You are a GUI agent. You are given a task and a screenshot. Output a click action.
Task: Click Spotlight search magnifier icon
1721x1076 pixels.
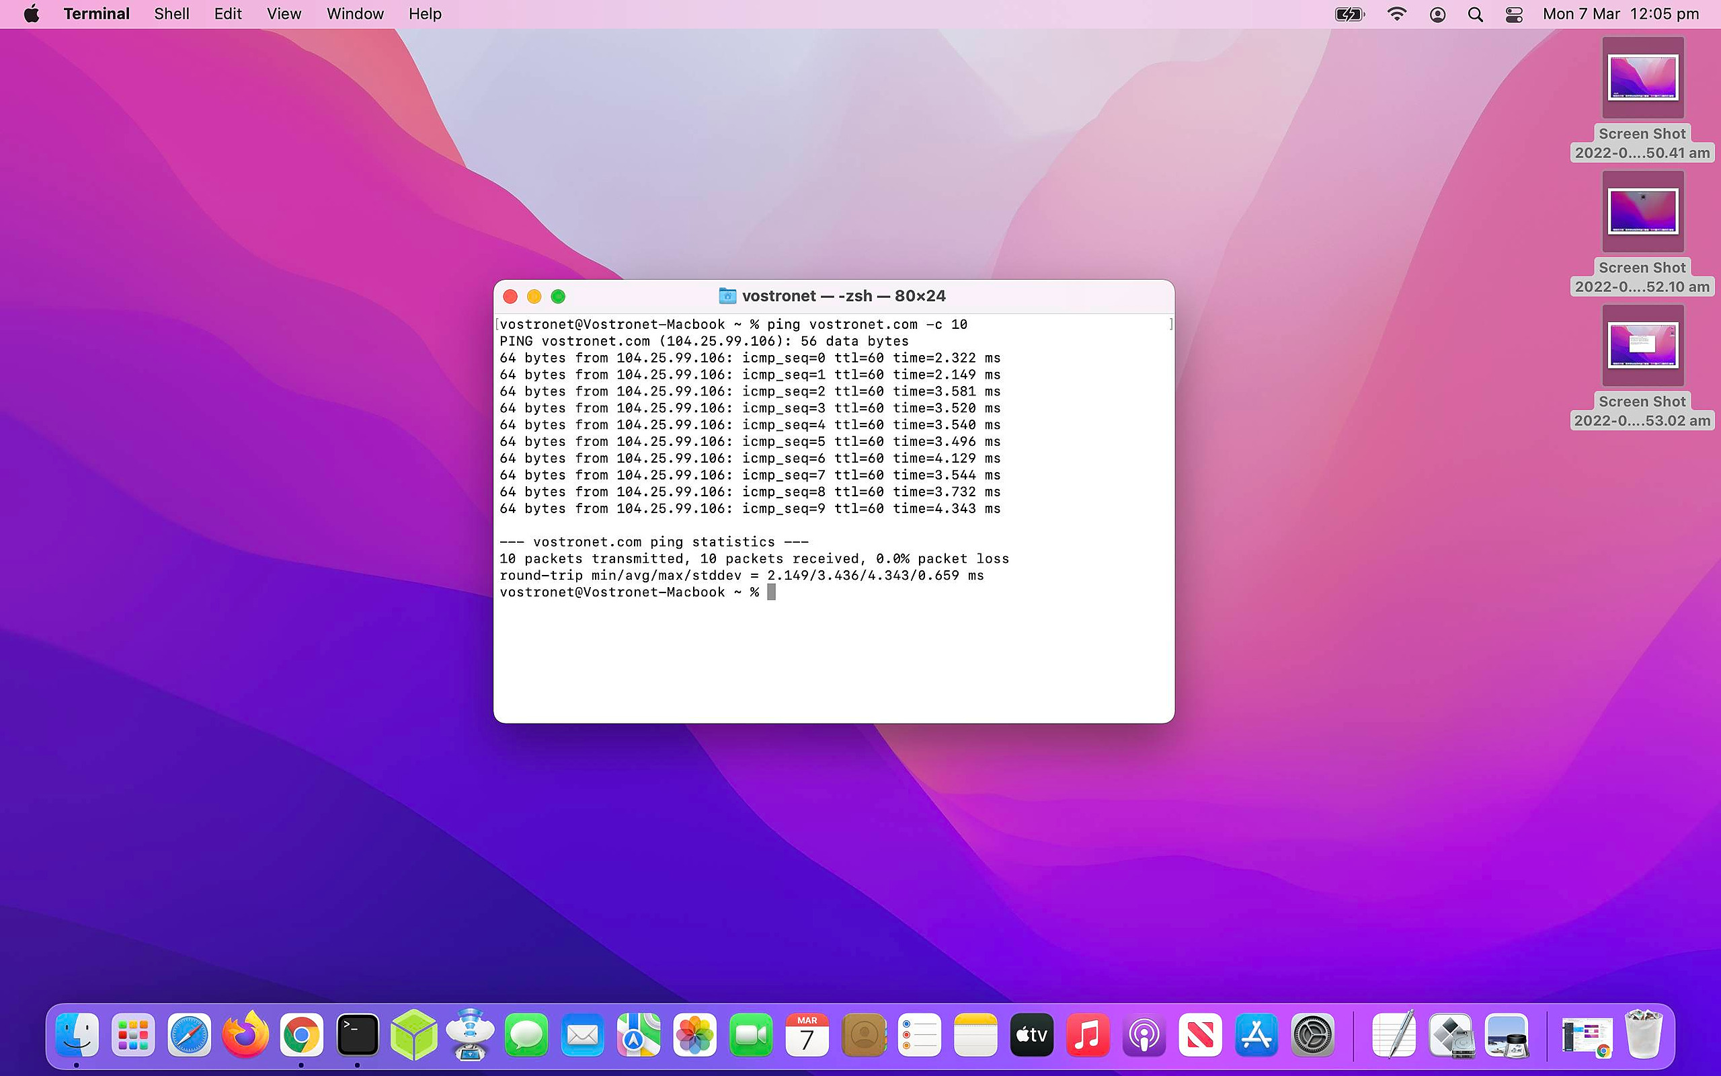point(1476,14)
